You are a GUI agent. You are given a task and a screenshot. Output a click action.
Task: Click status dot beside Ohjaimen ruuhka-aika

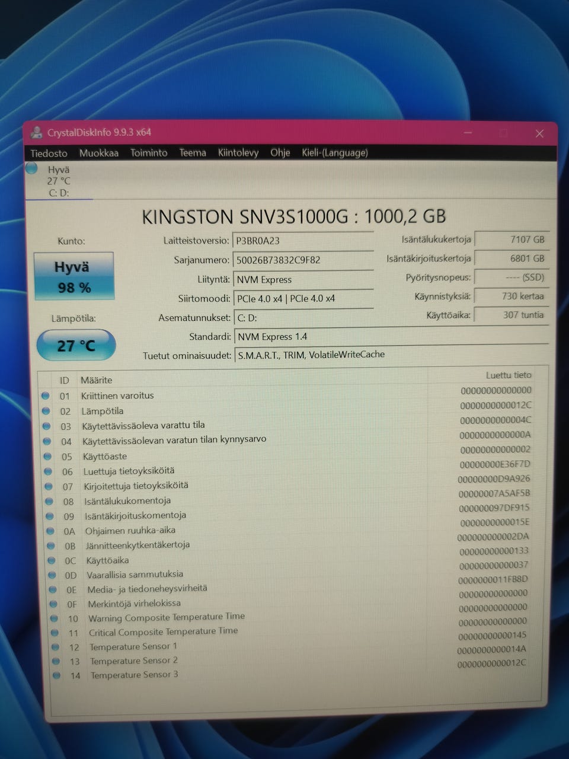(x=50, y=531)
